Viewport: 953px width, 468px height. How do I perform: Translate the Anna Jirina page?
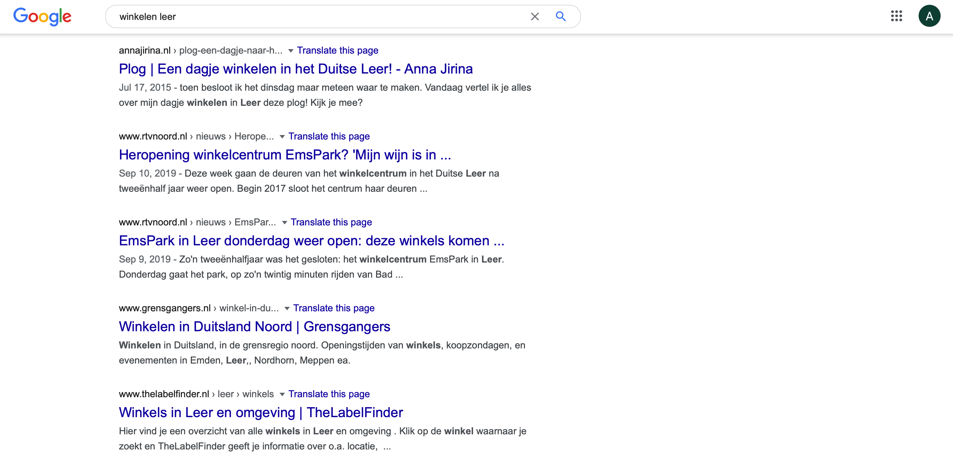coord(338,50)
